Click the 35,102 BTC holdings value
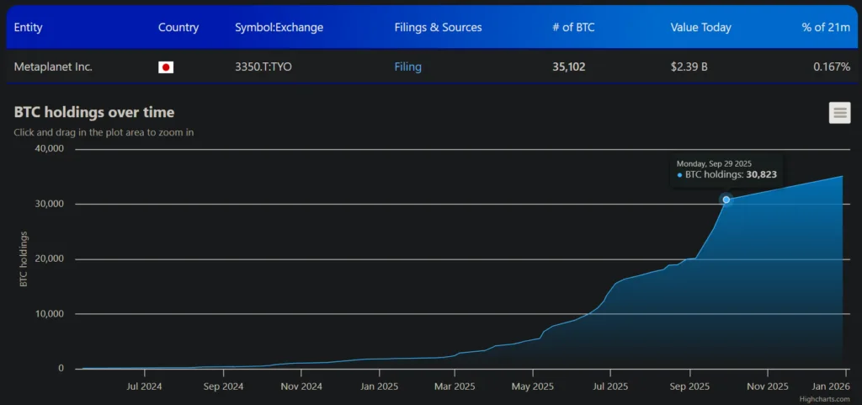 click(x=569, y=67)
